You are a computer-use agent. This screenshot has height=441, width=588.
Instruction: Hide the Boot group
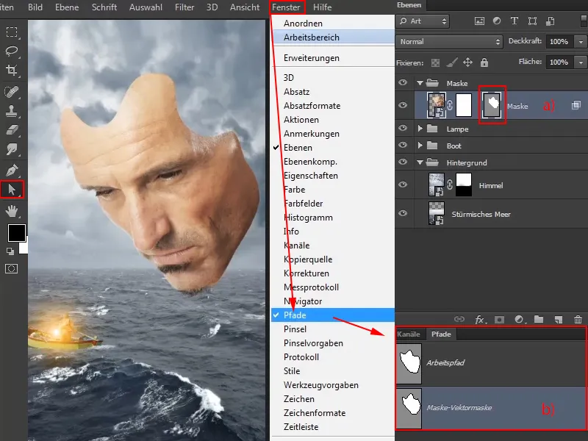(x=403, y=145)
